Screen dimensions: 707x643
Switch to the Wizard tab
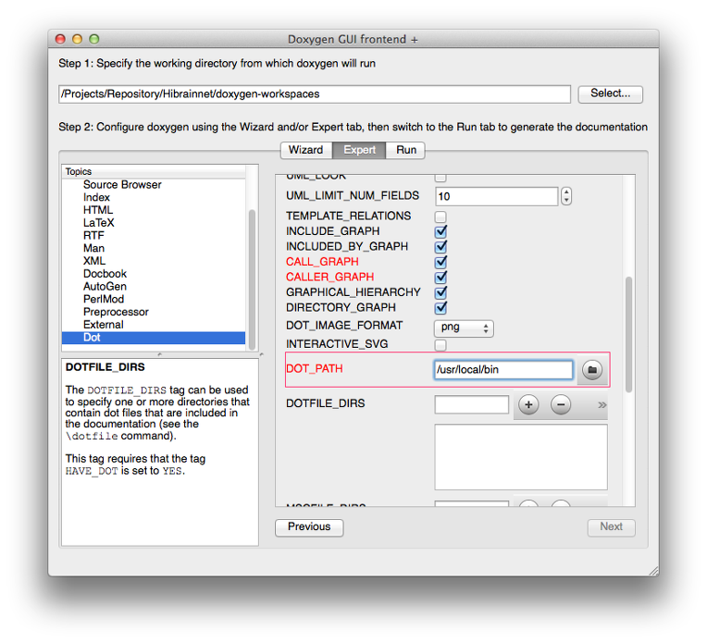click(x=306, y=150)
